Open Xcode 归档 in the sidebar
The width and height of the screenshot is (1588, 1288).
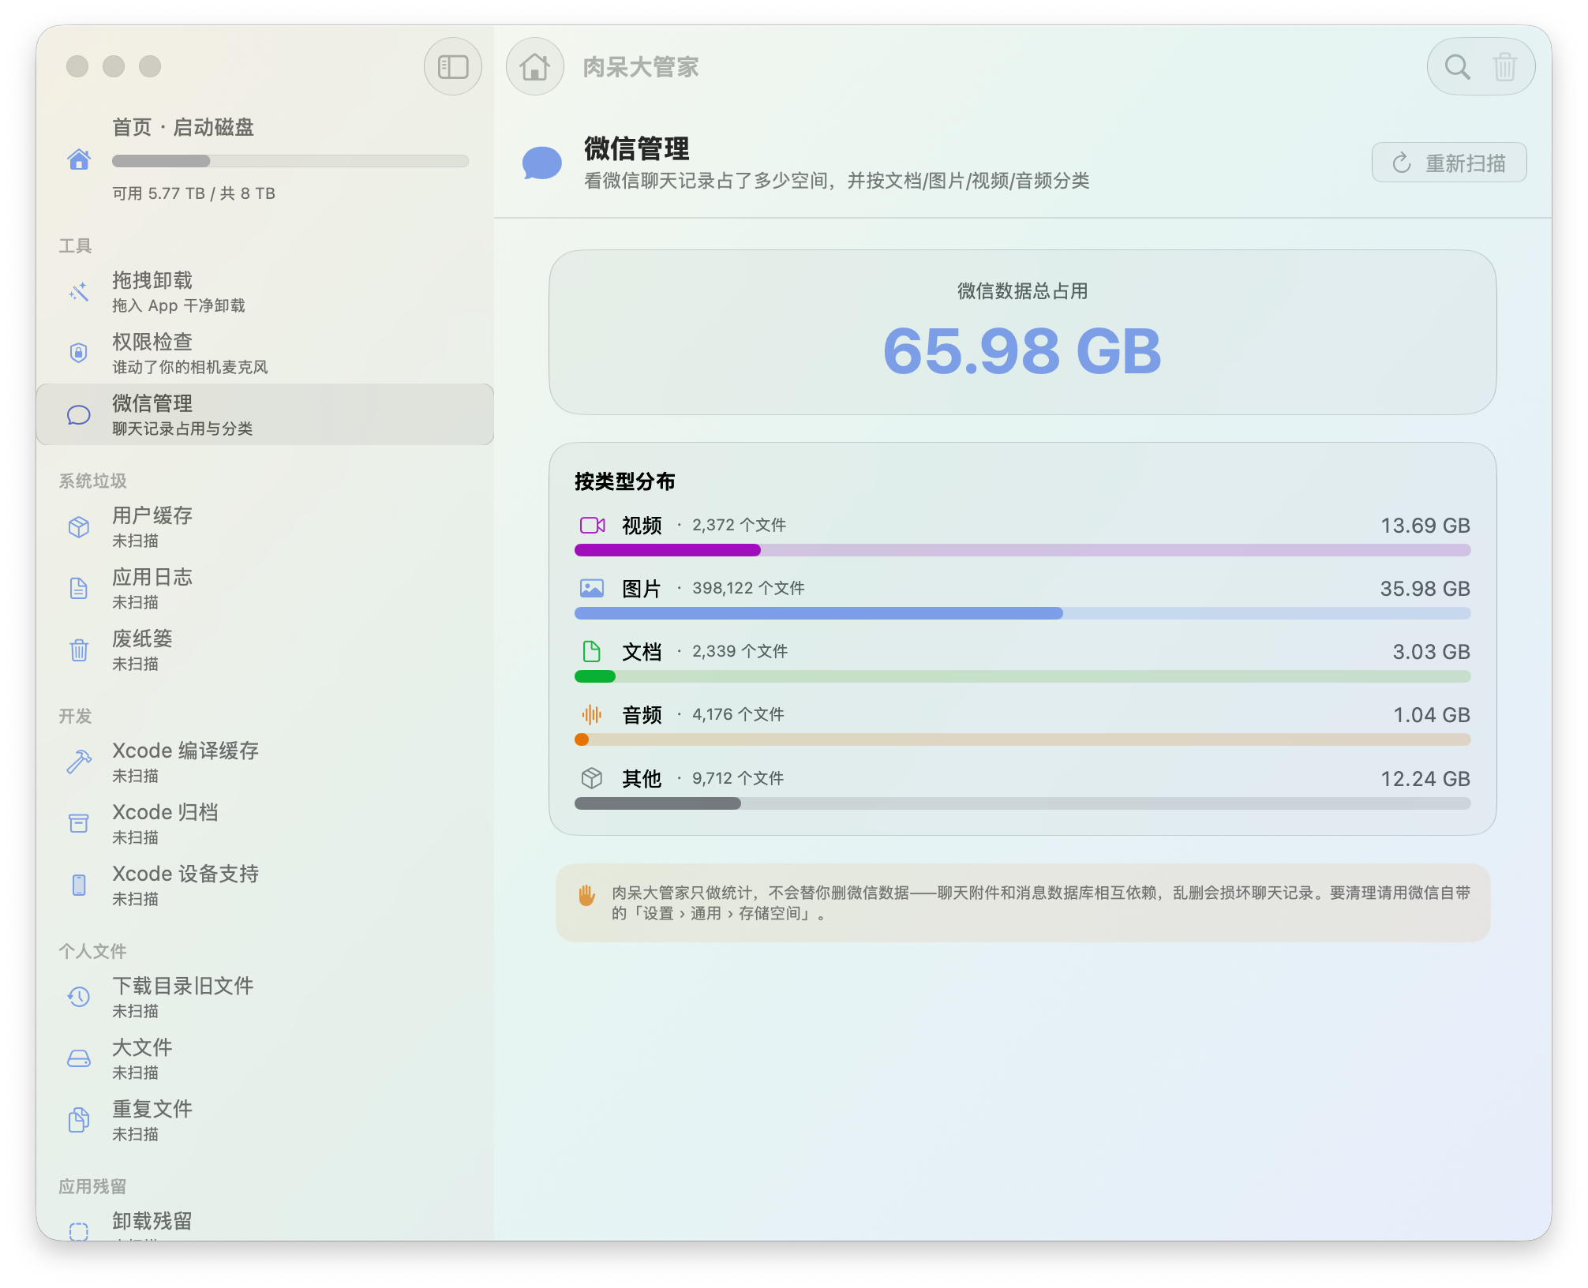(x=265, y=824)
